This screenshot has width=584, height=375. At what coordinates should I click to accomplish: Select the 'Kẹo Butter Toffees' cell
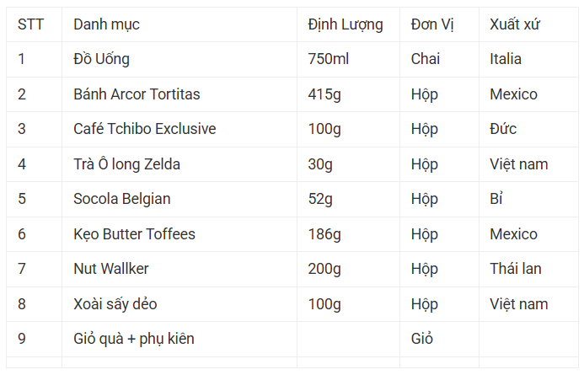134,234
